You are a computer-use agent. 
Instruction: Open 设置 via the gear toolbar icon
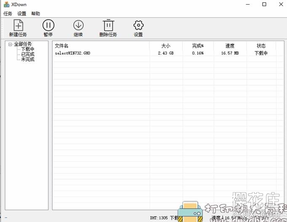point(138,25)
